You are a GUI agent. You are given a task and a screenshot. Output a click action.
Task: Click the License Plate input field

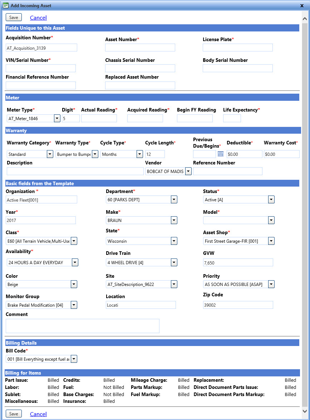pos(238,48)
